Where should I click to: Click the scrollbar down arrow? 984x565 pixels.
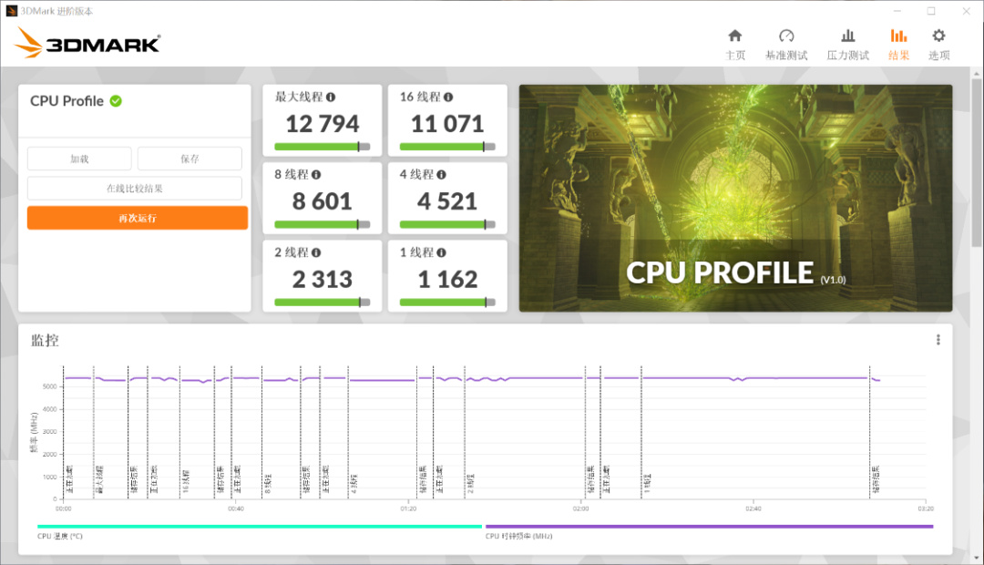click(976, 558)
